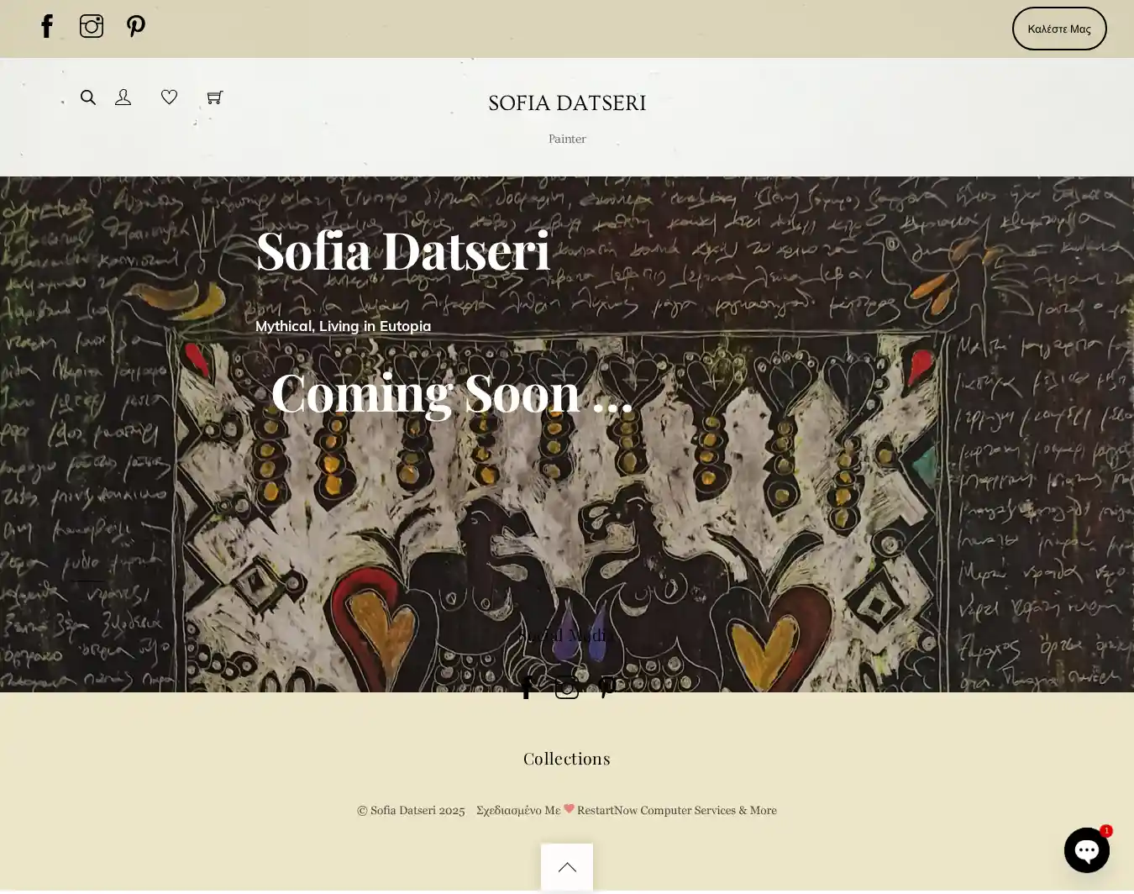Click the chat notification badge

tap(1106, 831)
